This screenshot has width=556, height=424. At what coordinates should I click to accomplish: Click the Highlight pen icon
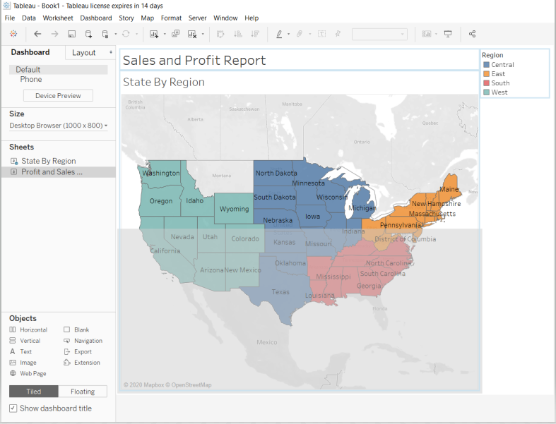pos(280,34)
